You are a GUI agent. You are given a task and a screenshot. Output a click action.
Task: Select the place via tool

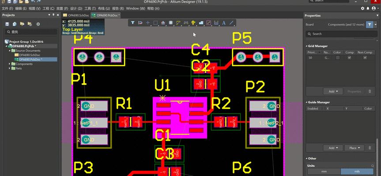tap(193, 23)
